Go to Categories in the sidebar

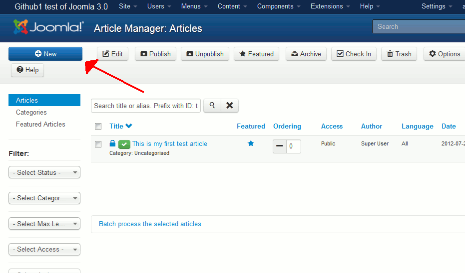[31, 113]
